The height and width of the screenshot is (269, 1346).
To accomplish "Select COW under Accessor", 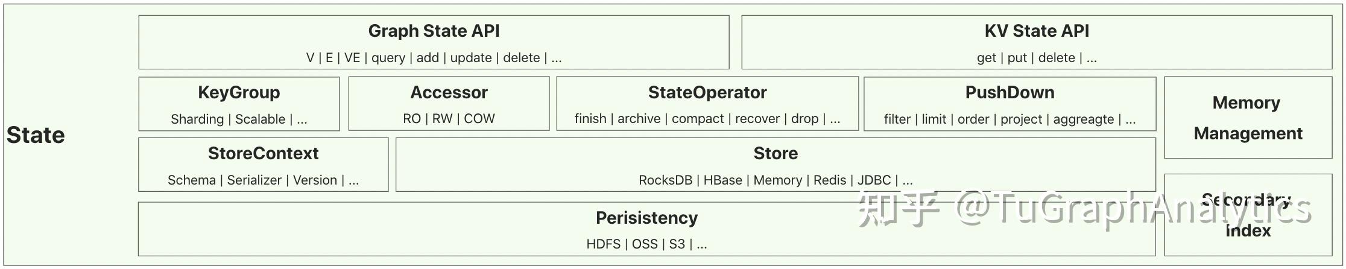I will [479, 119].
